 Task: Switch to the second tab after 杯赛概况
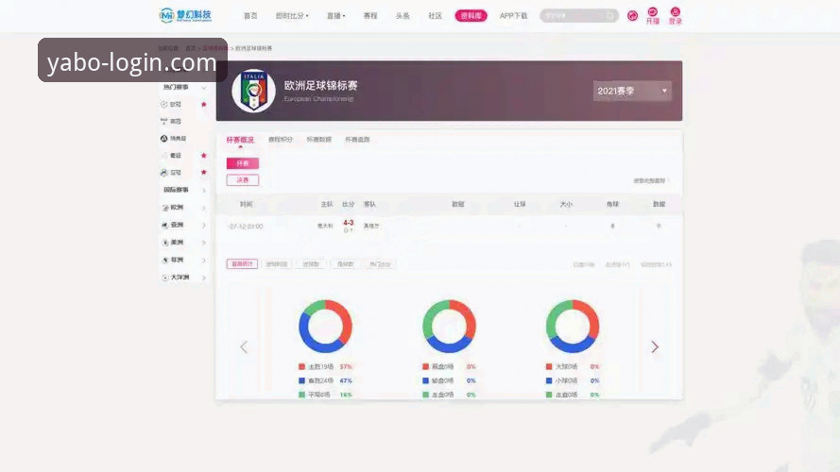(x=281, y=140)
